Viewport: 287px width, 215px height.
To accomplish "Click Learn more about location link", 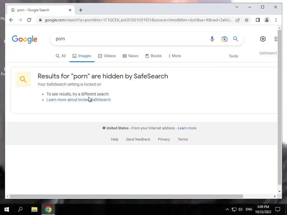I will [187, 128].
